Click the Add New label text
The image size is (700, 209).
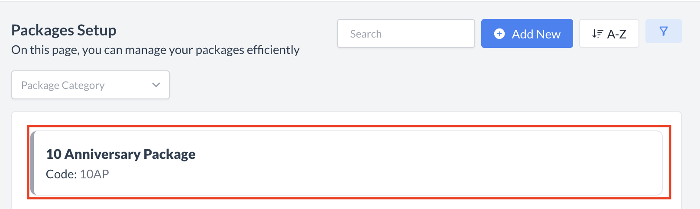click(x=536, y=34)
